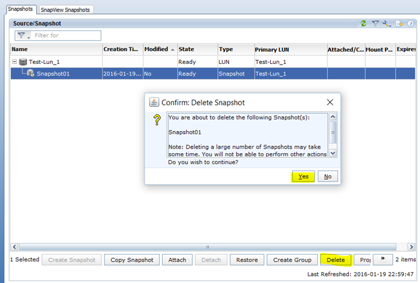The height and width of the screenshot is (283, 420).
Task: Collapse the Test-Lun_1 tree node
Action: point(14,62)
